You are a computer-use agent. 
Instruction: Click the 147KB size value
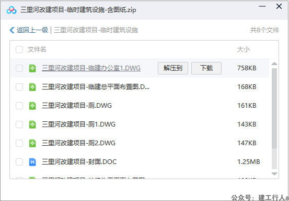(247, 143)
